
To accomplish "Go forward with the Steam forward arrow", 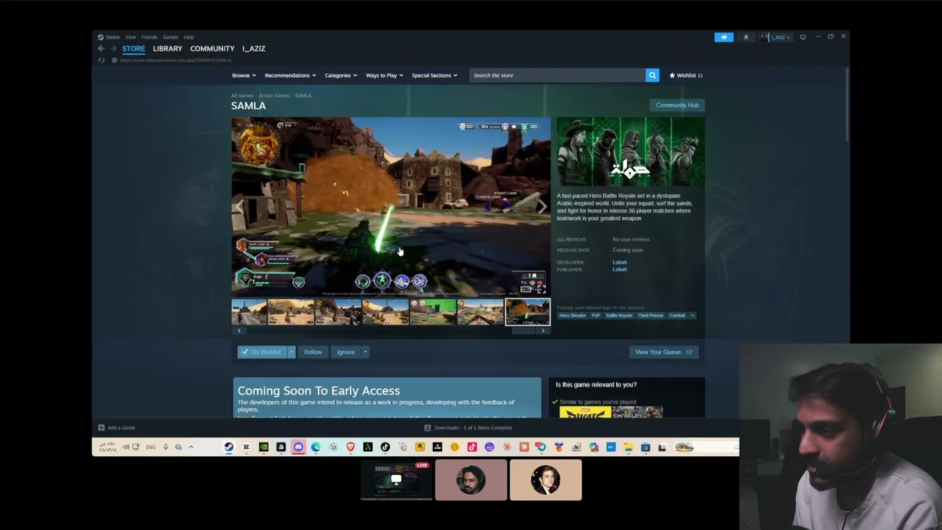I will [113, 49].
